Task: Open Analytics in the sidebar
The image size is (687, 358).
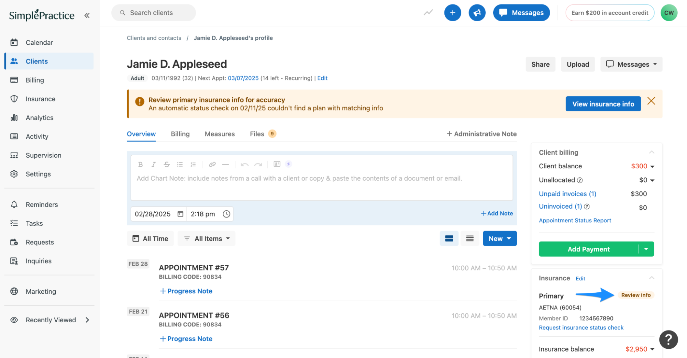Action: (x=49, y=118)
